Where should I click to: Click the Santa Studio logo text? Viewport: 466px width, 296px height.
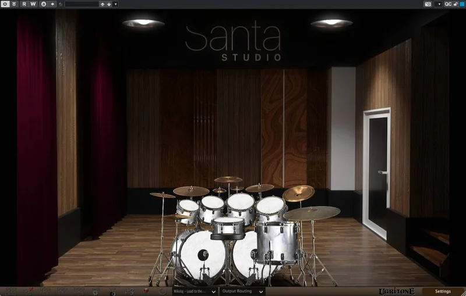tap(234, 40)
